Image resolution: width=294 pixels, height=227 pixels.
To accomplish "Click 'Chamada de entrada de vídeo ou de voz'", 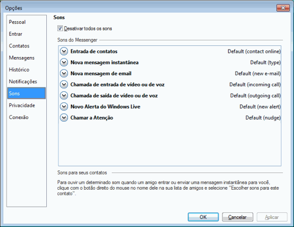I will coord(118,85).
